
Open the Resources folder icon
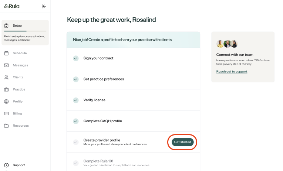click(6, 126)
